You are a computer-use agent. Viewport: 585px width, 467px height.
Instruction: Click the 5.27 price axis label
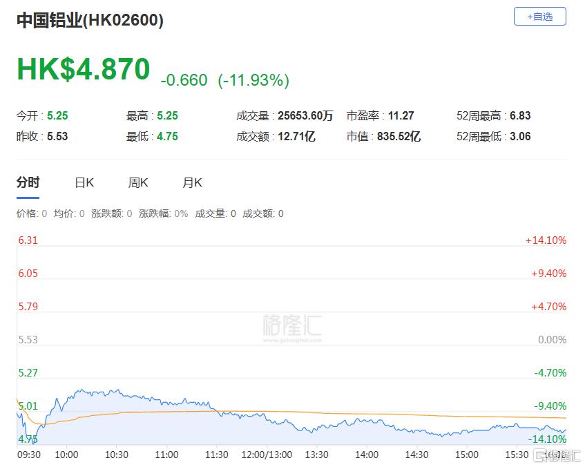[28, 372]
